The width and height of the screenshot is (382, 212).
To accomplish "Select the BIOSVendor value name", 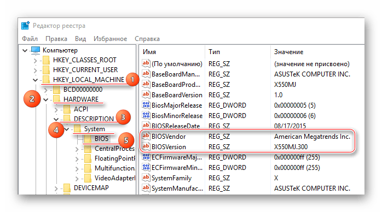I will pyautogui.click(x=169, y=137).
